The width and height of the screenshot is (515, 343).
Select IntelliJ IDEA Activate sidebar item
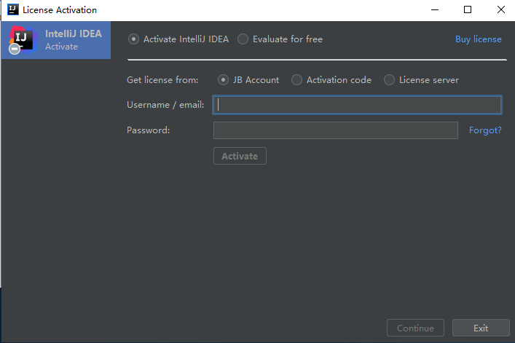click(x=56, y=40)
